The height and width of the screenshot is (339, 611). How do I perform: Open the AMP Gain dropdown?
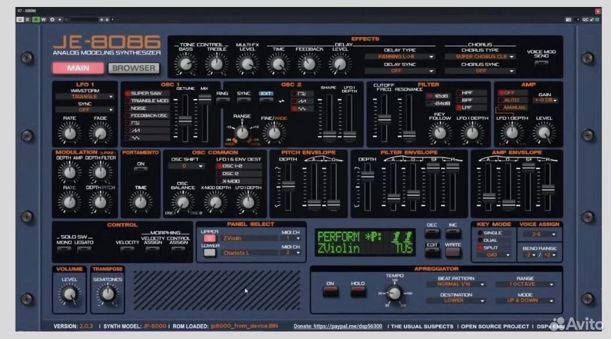point(546,100)
